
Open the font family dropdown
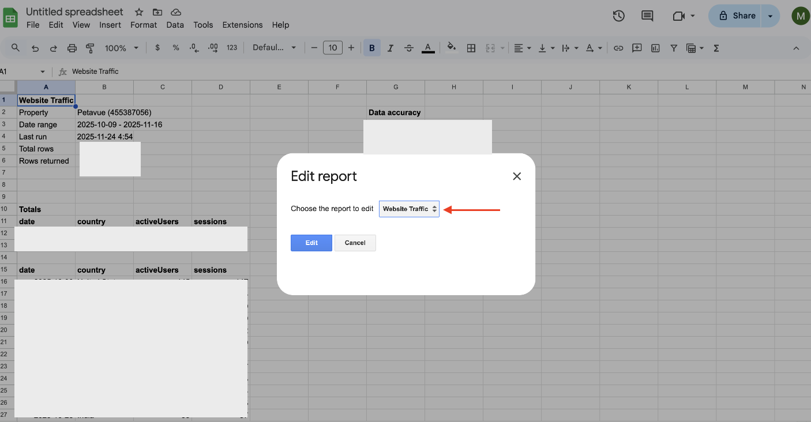pos(274,48)
